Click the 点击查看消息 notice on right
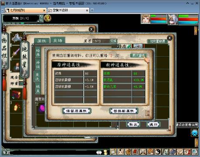Screen dimensions: 200x157 click(187, 125)
